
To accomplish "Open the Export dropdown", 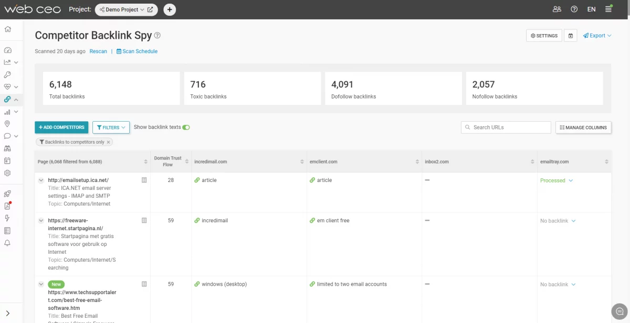I will coord(597,36).
